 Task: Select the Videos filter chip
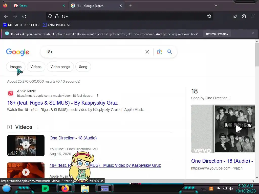click(36, 67)
